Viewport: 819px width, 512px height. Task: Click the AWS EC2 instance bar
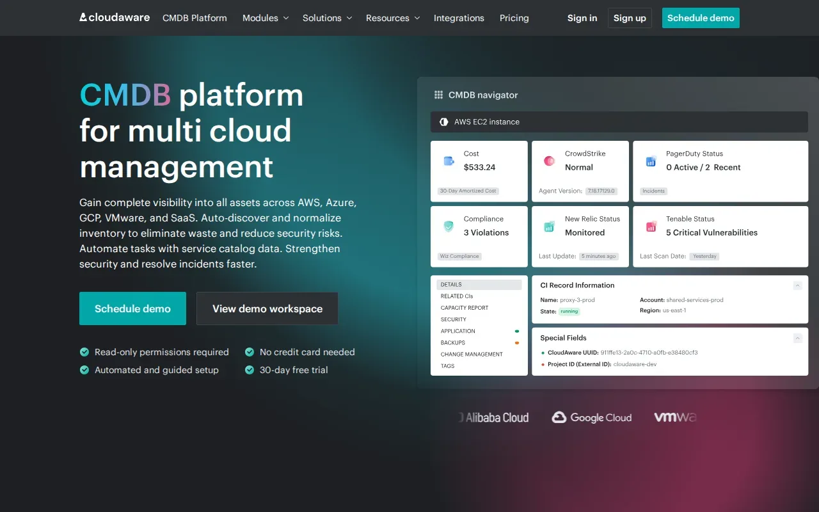619,122
